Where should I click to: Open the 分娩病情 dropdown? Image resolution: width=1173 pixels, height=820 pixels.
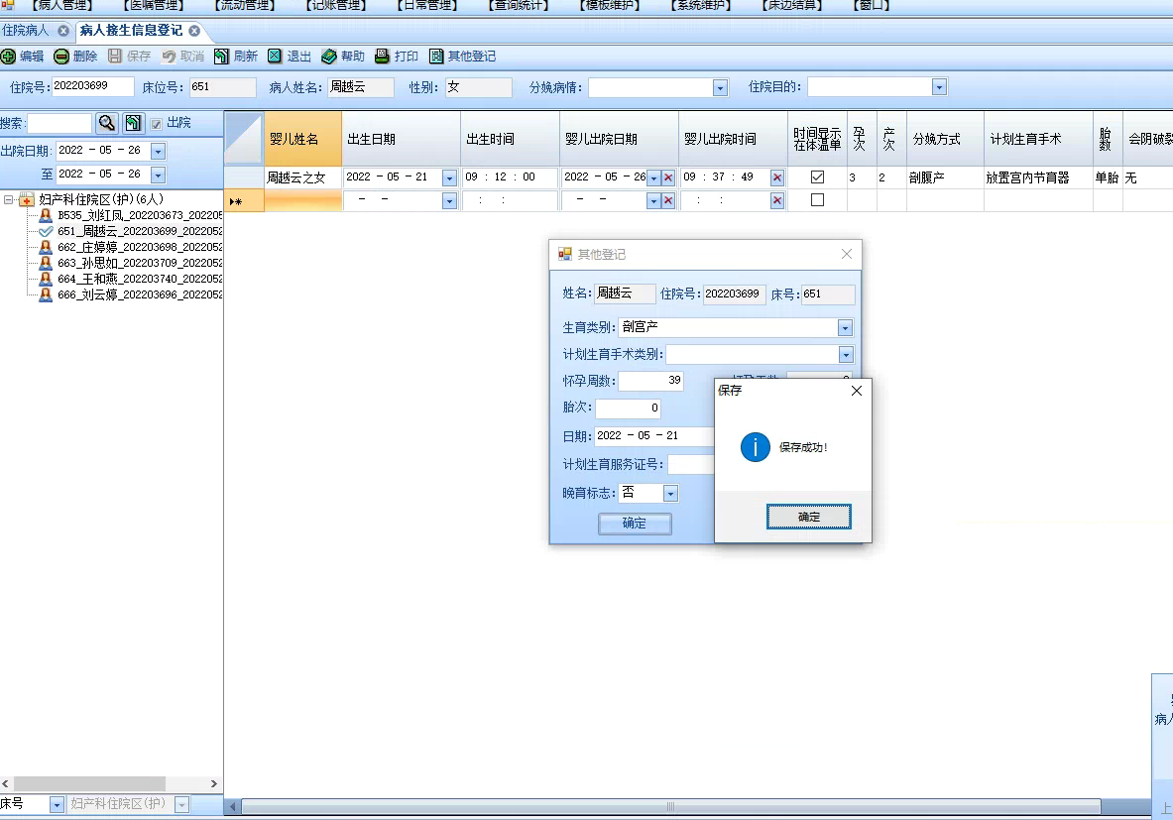720,88
